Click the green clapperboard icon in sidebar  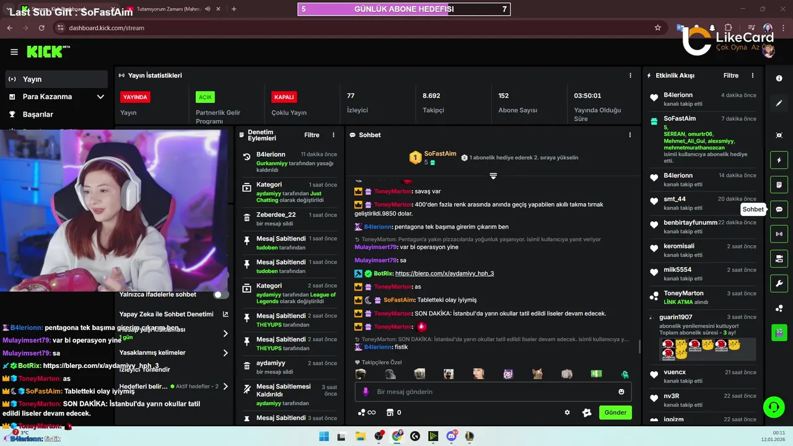click(779, 333)
